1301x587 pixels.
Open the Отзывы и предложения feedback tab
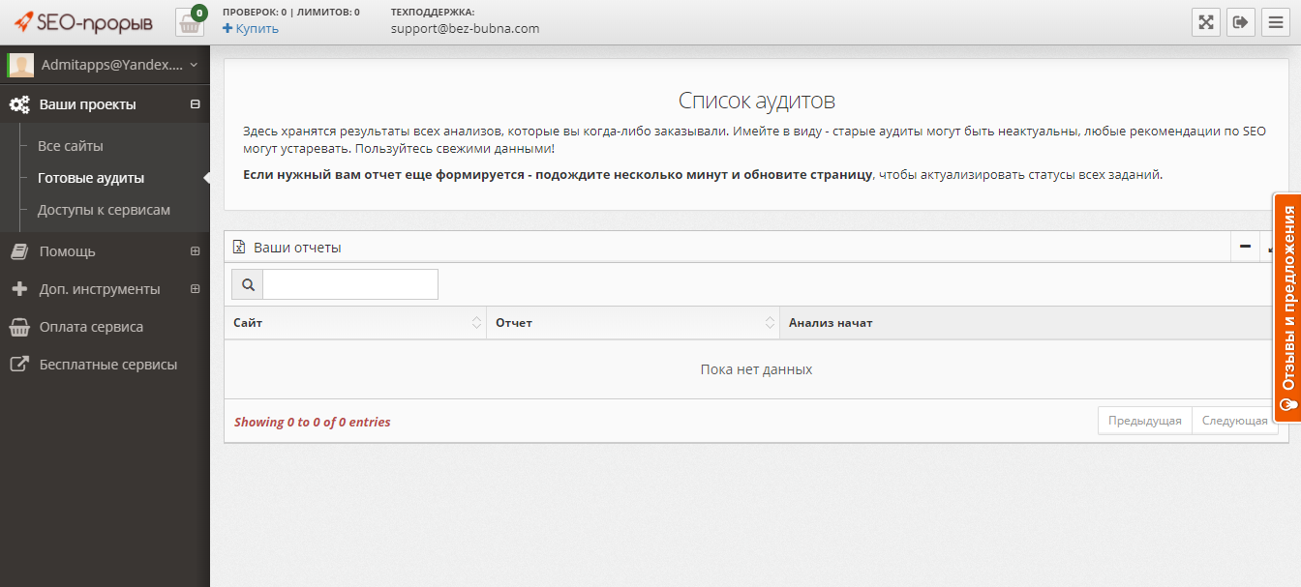[x=1287, y=308]
